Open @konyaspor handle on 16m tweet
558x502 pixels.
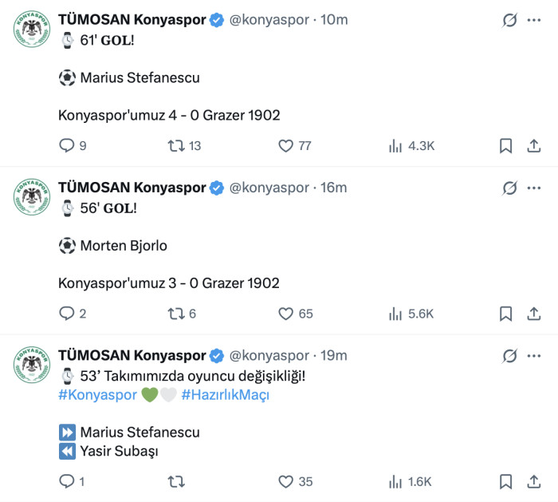point(269,188)
